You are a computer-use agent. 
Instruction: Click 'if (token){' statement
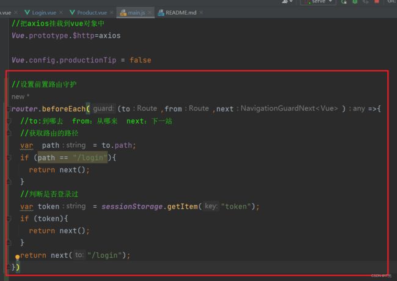click(x=44, y=219)
